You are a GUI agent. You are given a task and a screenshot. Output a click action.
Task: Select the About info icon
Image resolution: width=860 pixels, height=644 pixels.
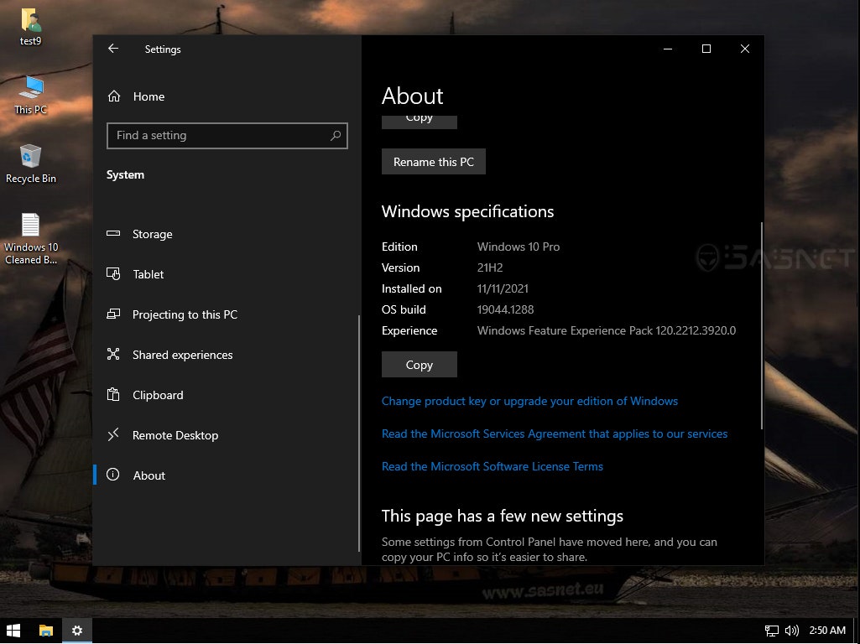(x=113, y=475)
